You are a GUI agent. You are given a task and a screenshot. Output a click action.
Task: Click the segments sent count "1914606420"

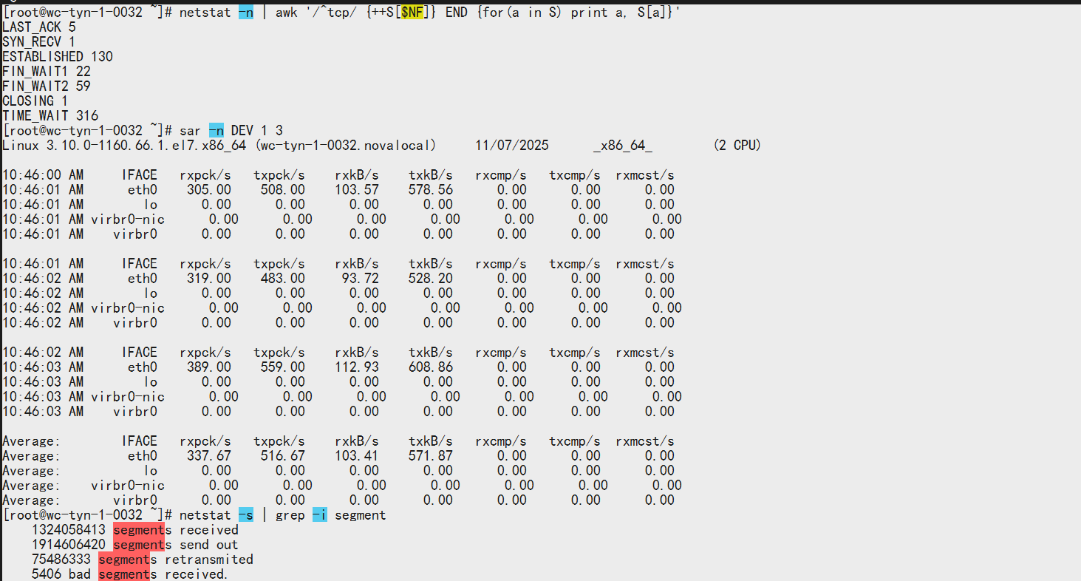click(69, 545)
